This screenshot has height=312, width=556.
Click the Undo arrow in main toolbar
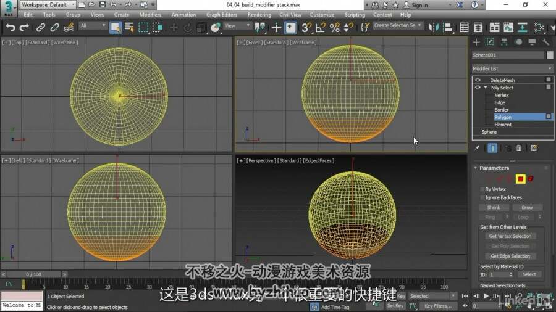11,27
